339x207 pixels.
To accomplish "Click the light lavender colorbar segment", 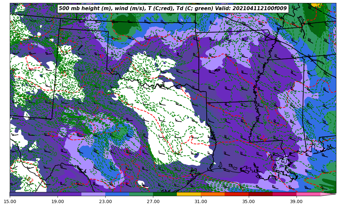I will click(x=93, y=194).
